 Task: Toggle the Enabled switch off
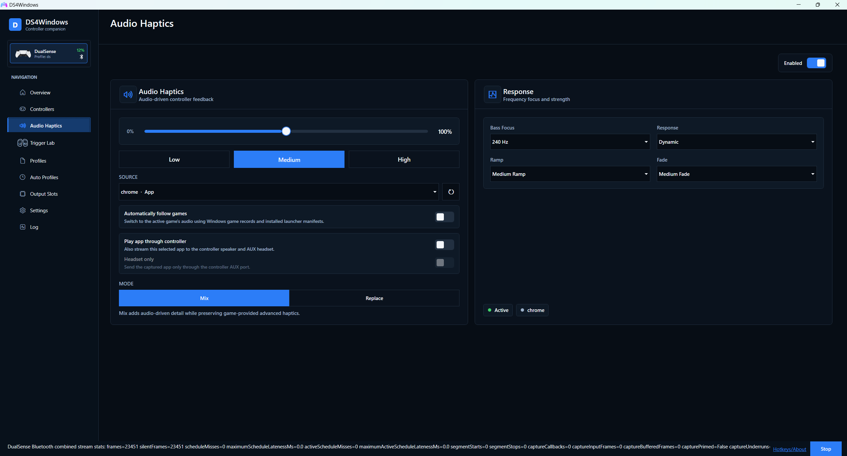click(816, 63)
